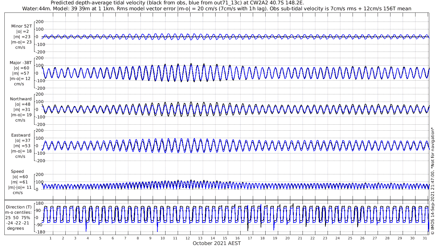This screenshot has width=438, height=250.
Task: Click x-axis day tick label '15'
Action: pyautogui.click(x=225, y=238)
